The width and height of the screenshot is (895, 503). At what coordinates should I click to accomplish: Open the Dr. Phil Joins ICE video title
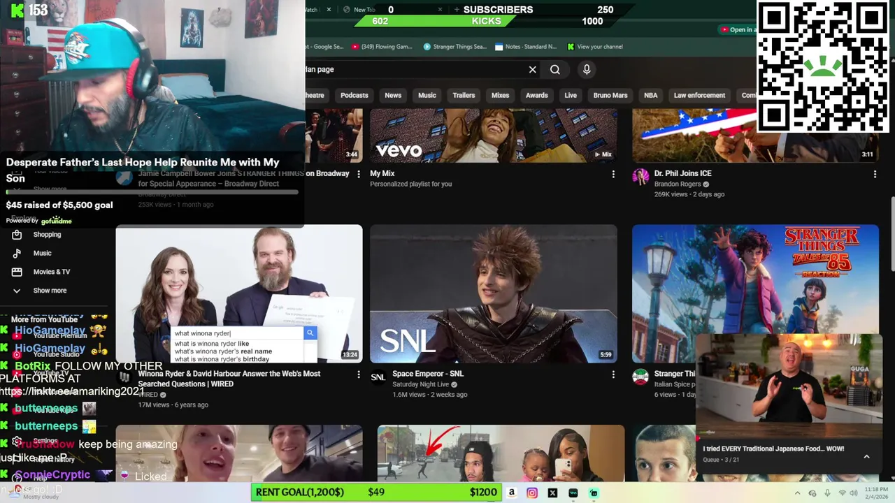(683, 173)
